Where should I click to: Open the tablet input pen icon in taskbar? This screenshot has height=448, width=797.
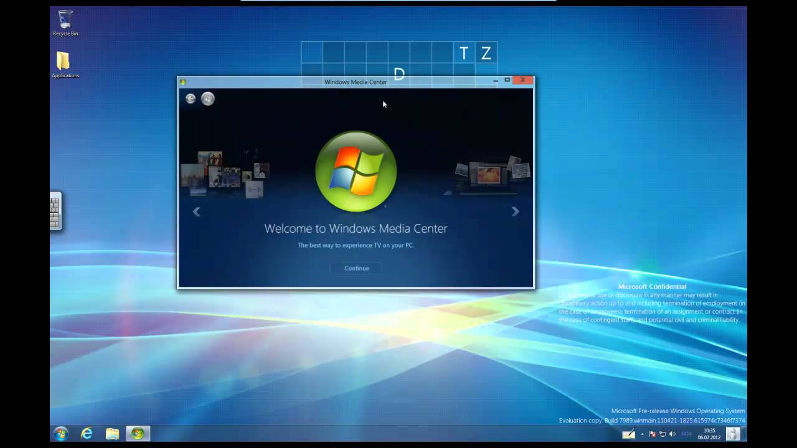pyautogui.click(x=629, y=433)
